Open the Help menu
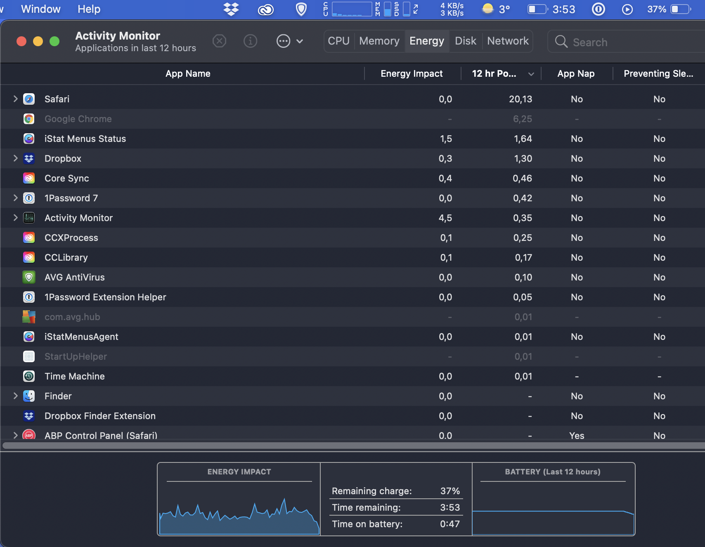Image resolution: width=705 pixels, height=547 pixels. [x=89, y=9]
